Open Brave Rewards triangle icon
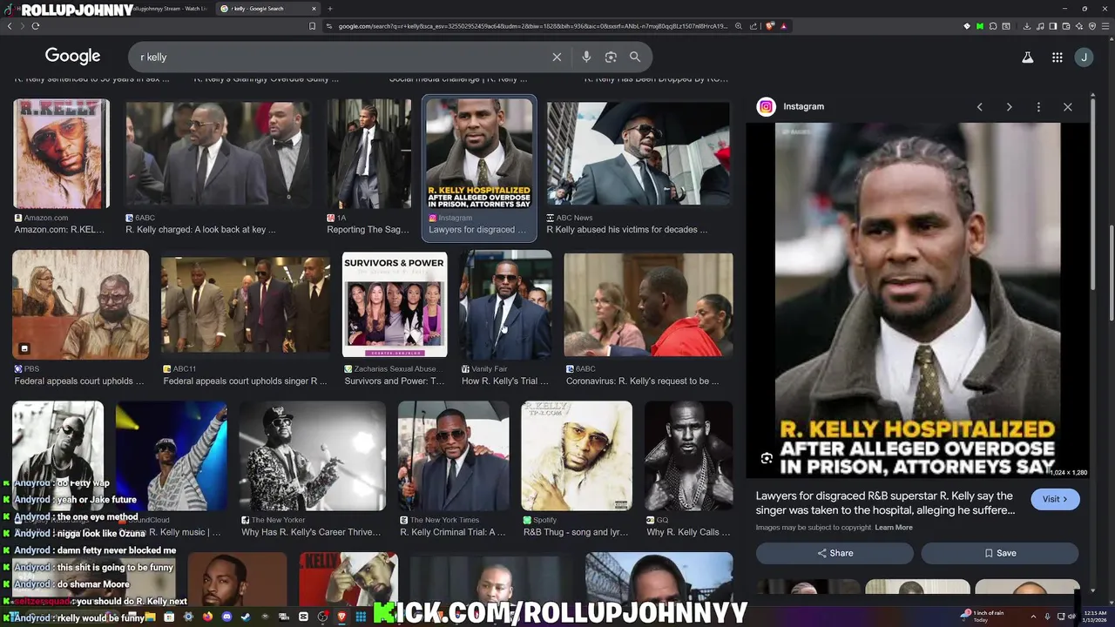 click(x=784, y=26)
